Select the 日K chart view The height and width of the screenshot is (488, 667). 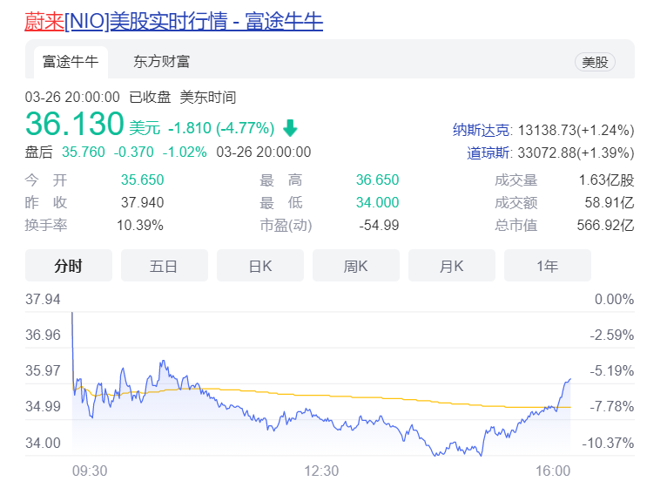pyautogui.click(x=260, y=266)
